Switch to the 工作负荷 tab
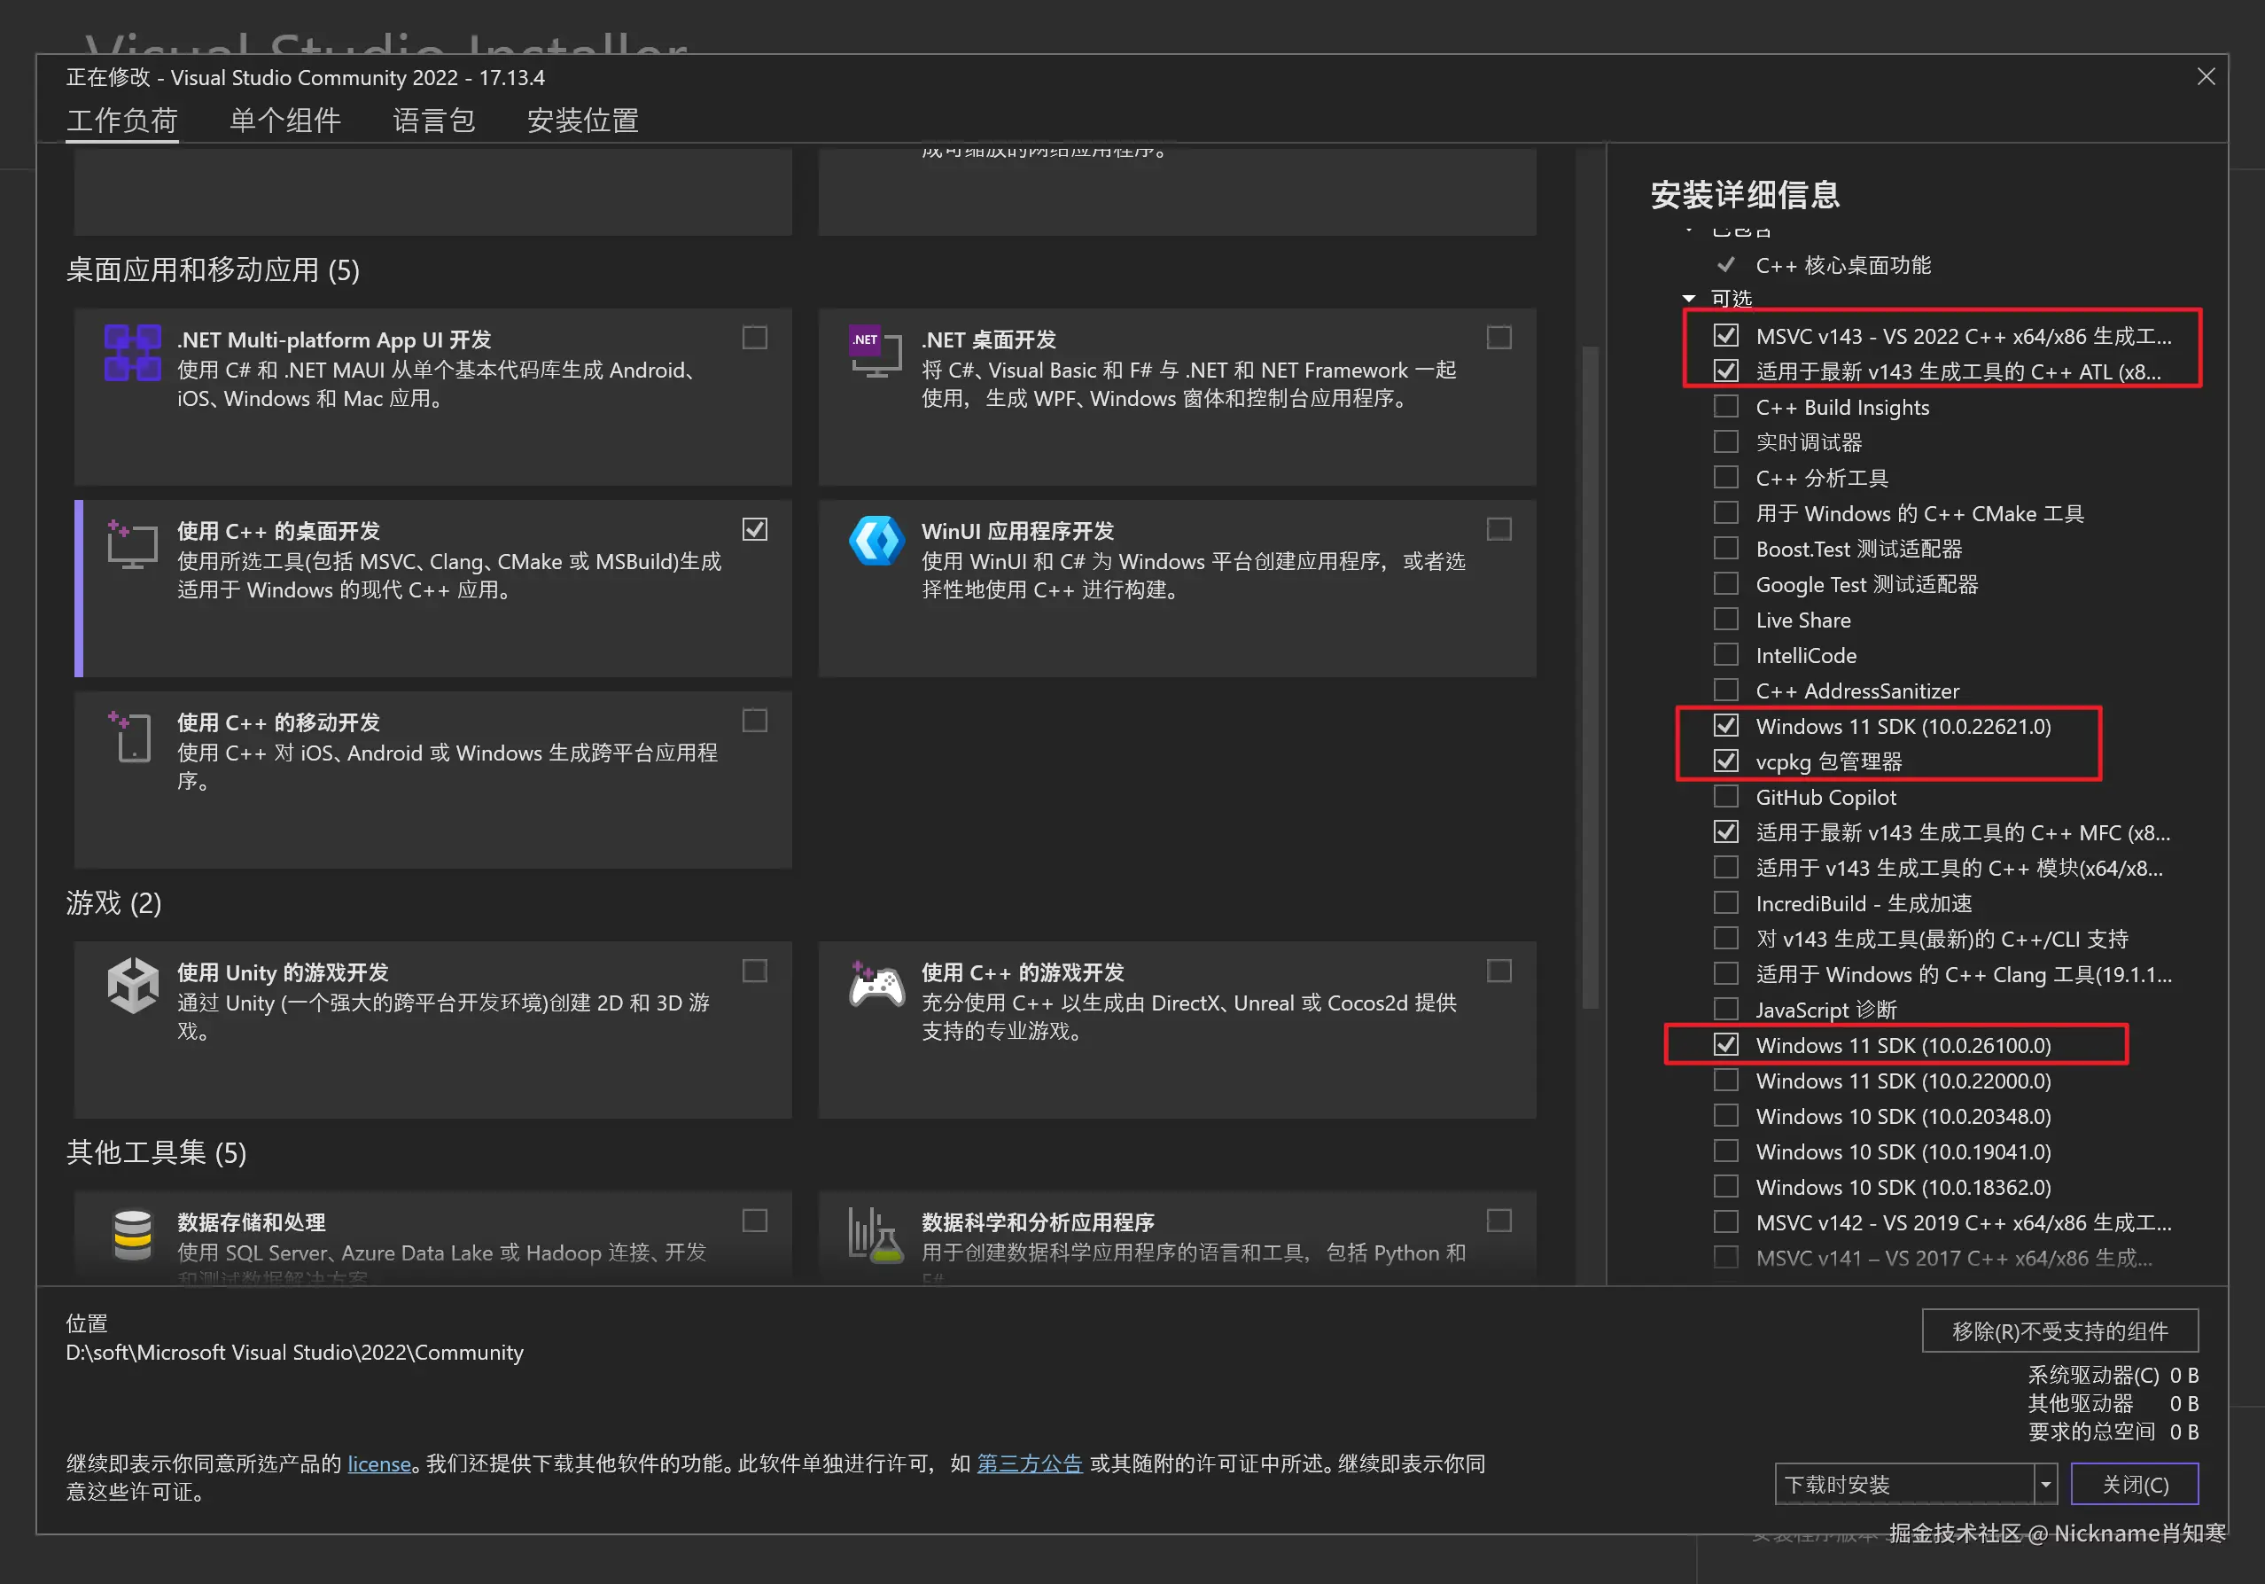The height and width of the screenshot is (1584, 2265). point(122,121)
